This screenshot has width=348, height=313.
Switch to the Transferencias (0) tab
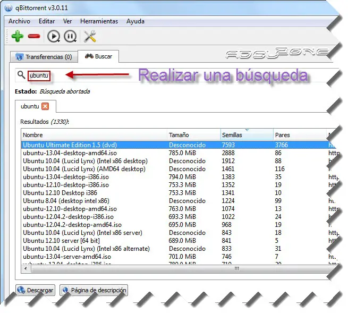pyautogui.click(x=44, y=57)
